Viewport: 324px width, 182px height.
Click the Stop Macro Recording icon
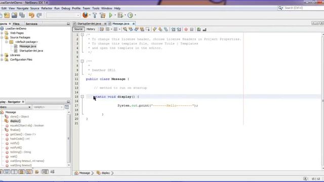tap(192, 29)
